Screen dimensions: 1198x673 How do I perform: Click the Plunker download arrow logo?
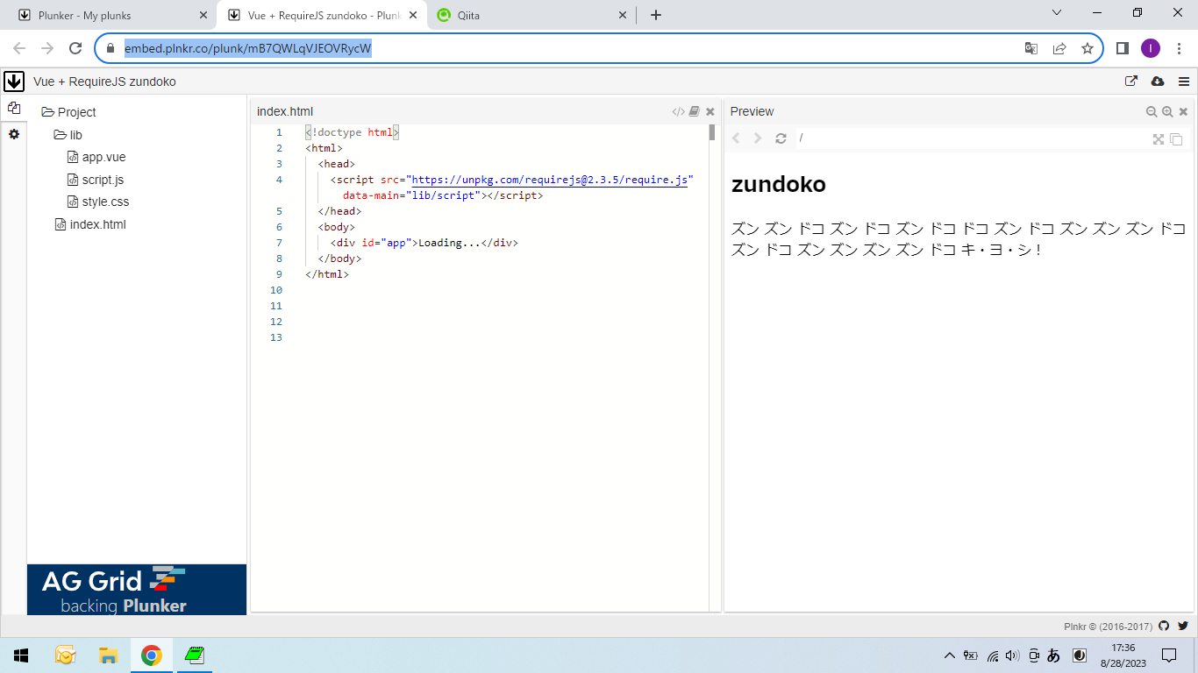14,81
